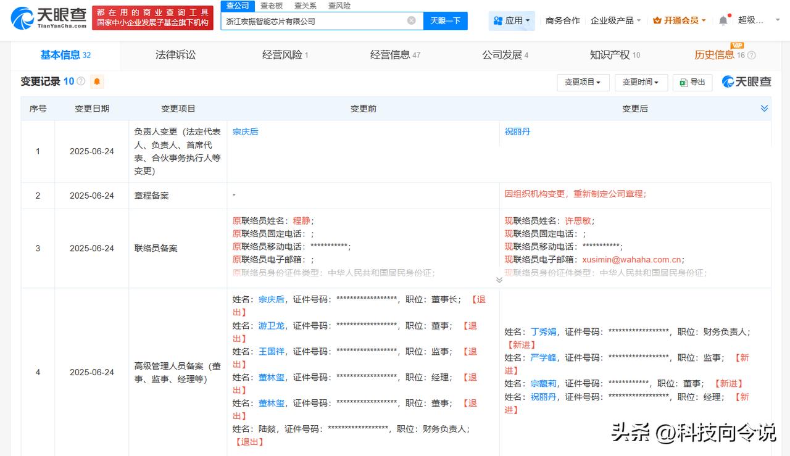Expand the 企业级产品 dropdown

click(x=615, y=20)
